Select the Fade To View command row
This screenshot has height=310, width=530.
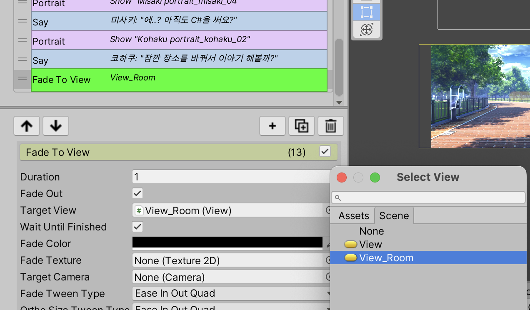click(179, 80)
